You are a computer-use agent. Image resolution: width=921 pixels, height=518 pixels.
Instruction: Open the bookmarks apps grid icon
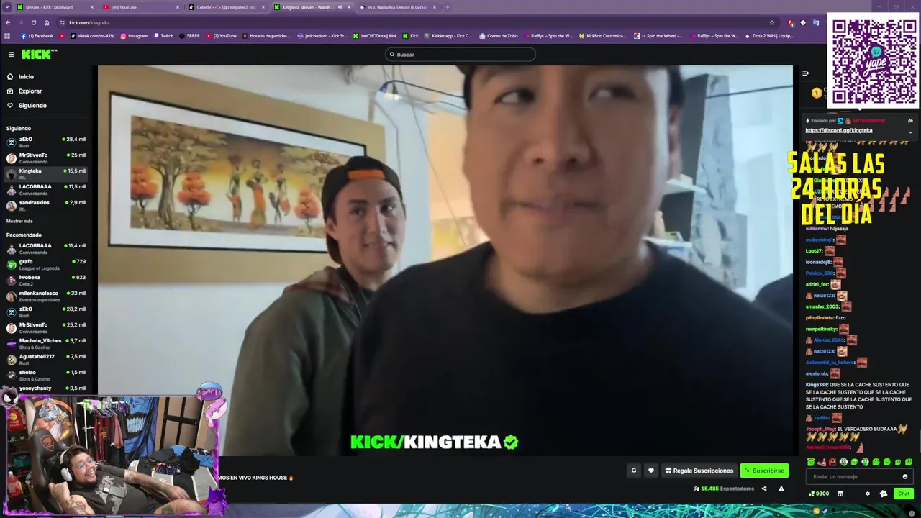pyautogui.click(x=7, y=36)
